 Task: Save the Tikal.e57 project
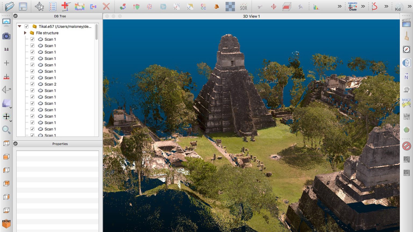tap(23, 6)
